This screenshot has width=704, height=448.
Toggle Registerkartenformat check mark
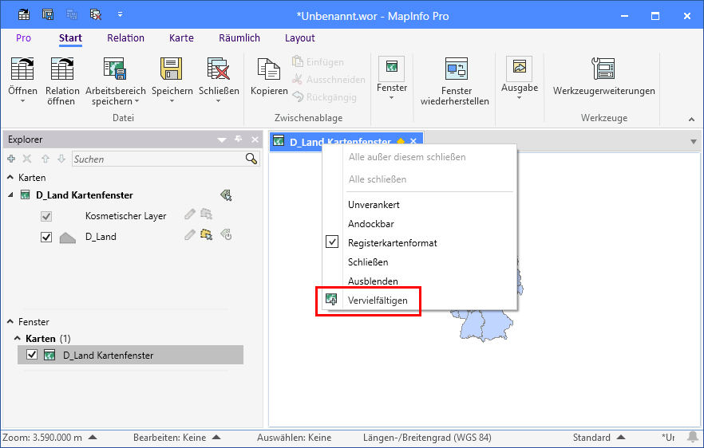(x=332, y=242)
